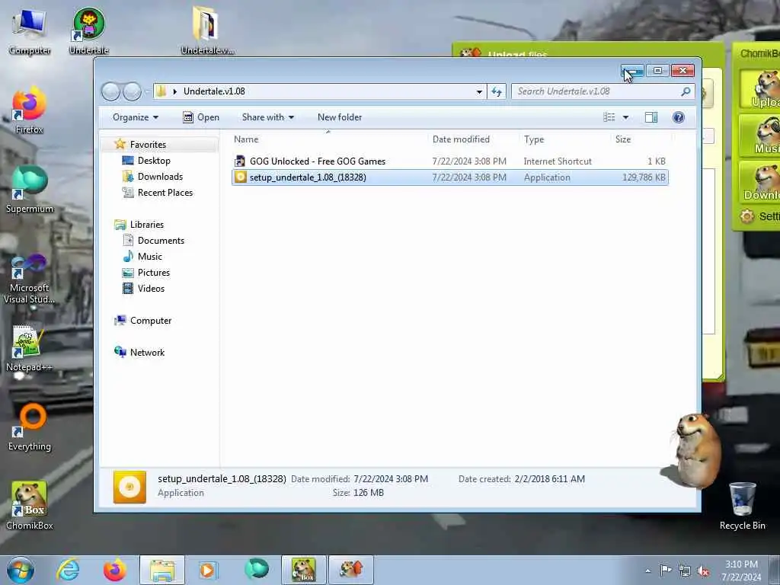Select the Notepad++ desktop shortcut
The image size is (780, 585).
pos(30,348)
